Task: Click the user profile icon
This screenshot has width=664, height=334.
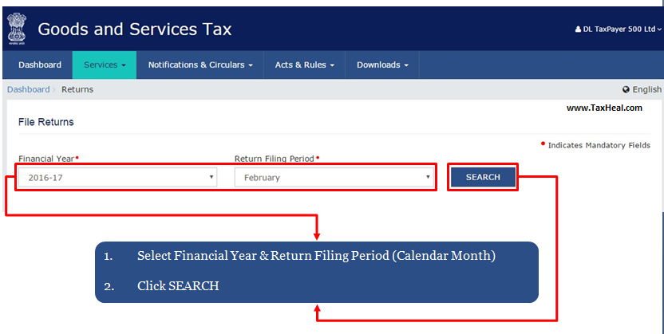Action: (578, 29)
